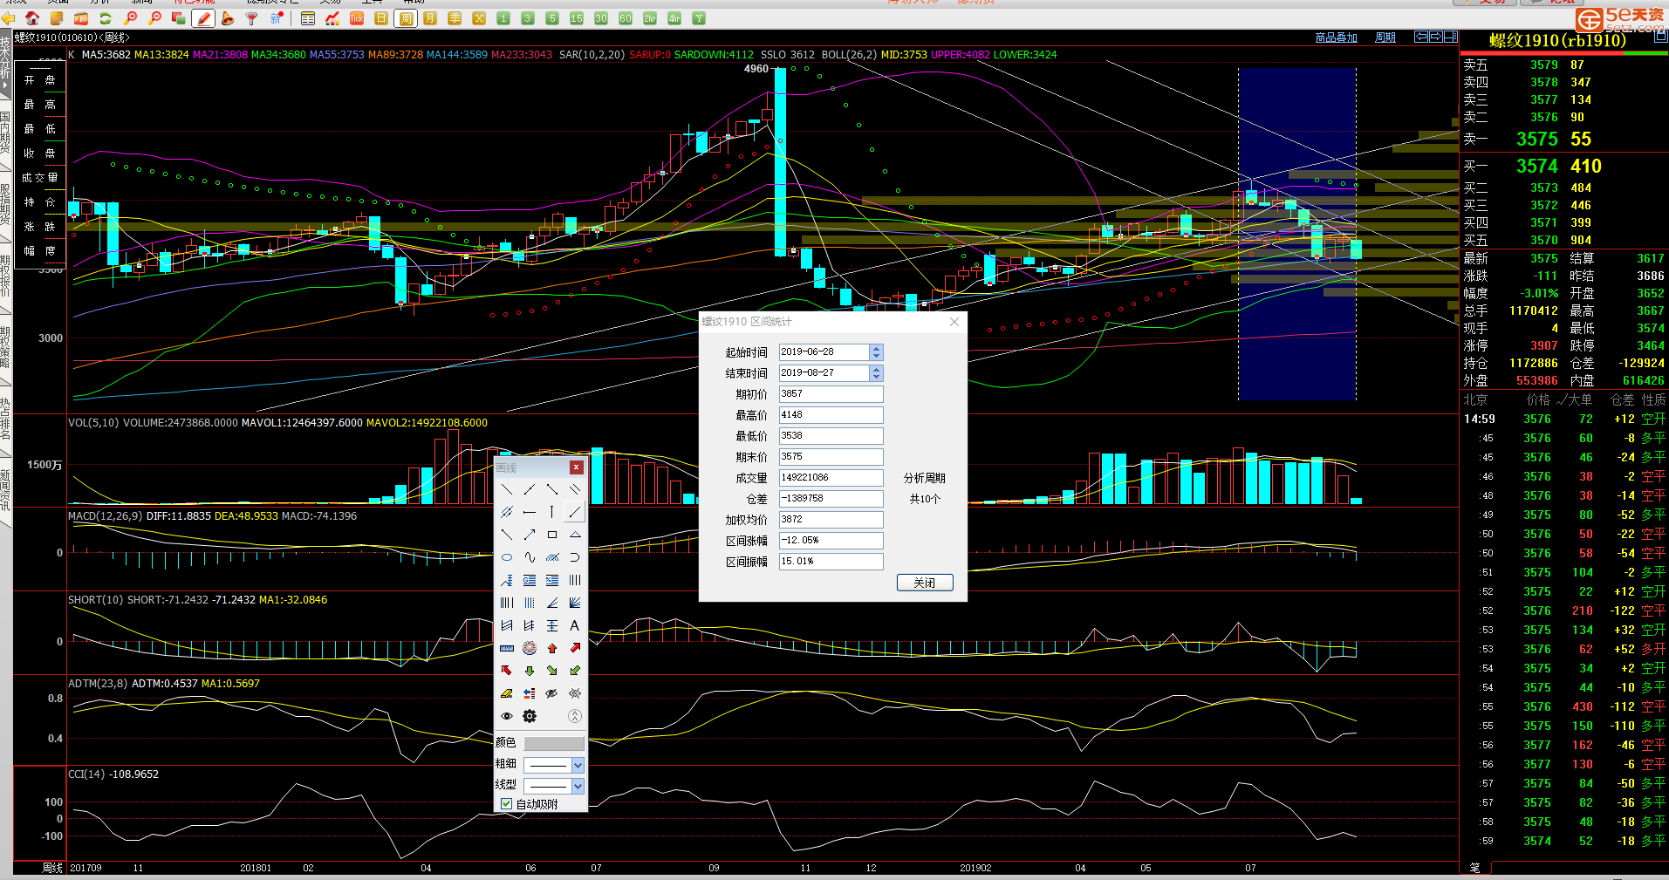The image size is (1669, 880).
Task: Click the 加权均价 field showing 3872
Action: coord(831,520)
